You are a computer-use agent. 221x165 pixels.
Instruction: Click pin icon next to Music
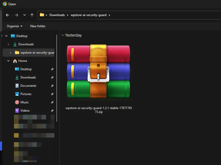(52, 102)
